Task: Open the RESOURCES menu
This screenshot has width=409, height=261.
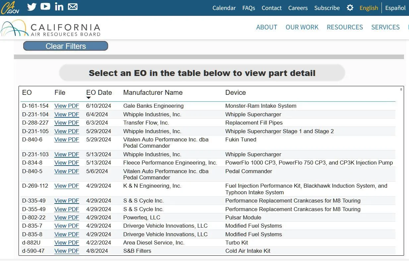Action: pos(345,27)
